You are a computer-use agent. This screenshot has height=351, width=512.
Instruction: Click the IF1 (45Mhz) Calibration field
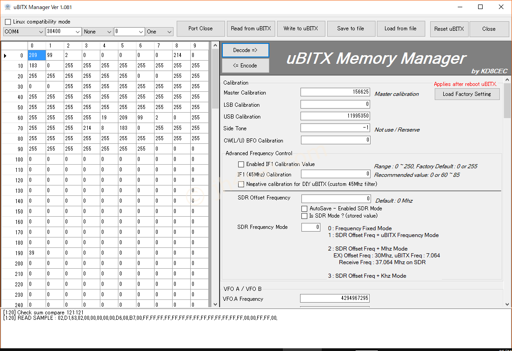pos(336,174)
